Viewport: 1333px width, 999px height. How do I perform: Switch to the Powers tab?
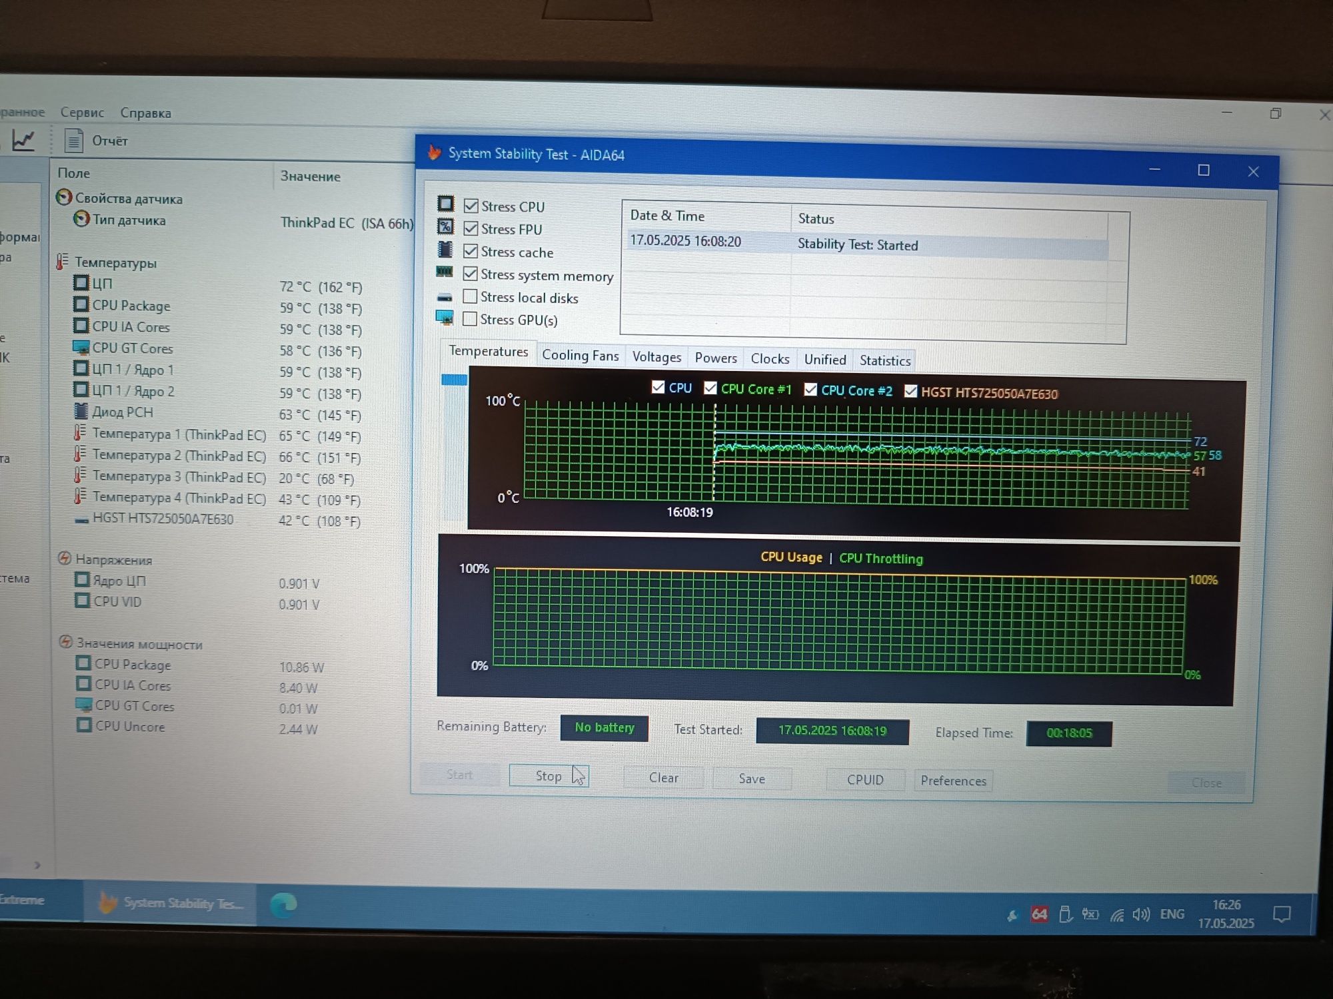tap(716, 358)
